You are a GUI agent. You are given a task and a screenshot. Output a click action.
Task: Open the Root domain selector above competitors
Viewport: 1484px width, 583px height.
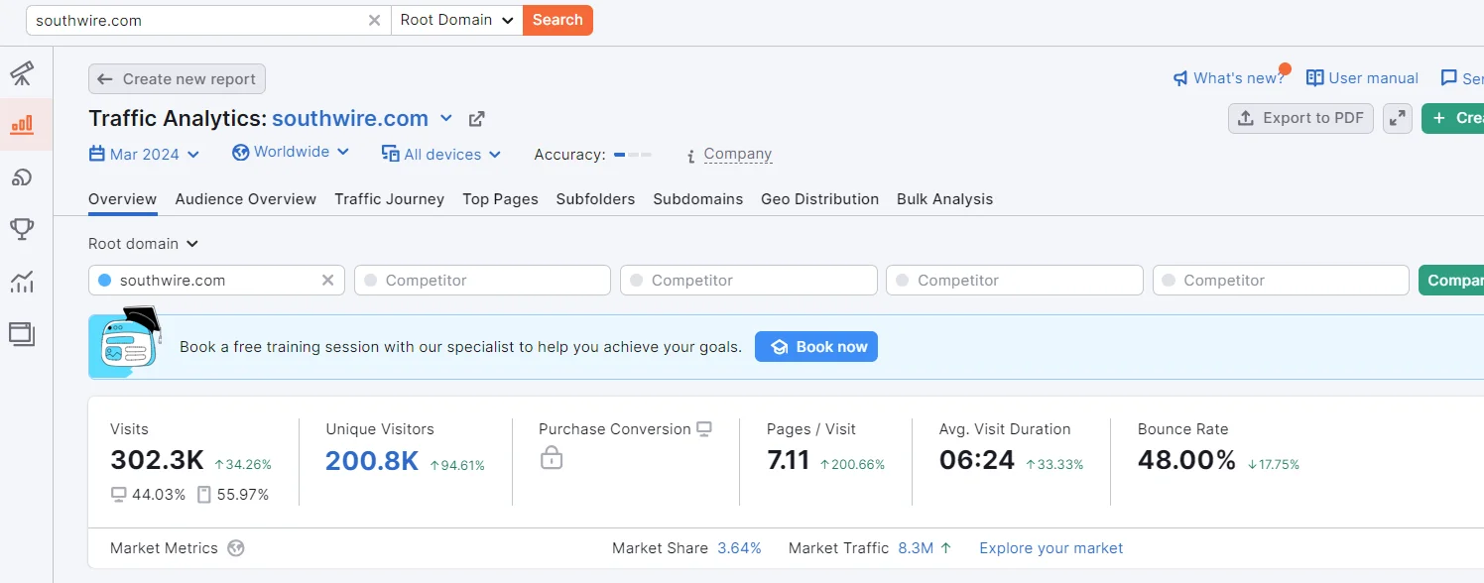tap(144, 244)
